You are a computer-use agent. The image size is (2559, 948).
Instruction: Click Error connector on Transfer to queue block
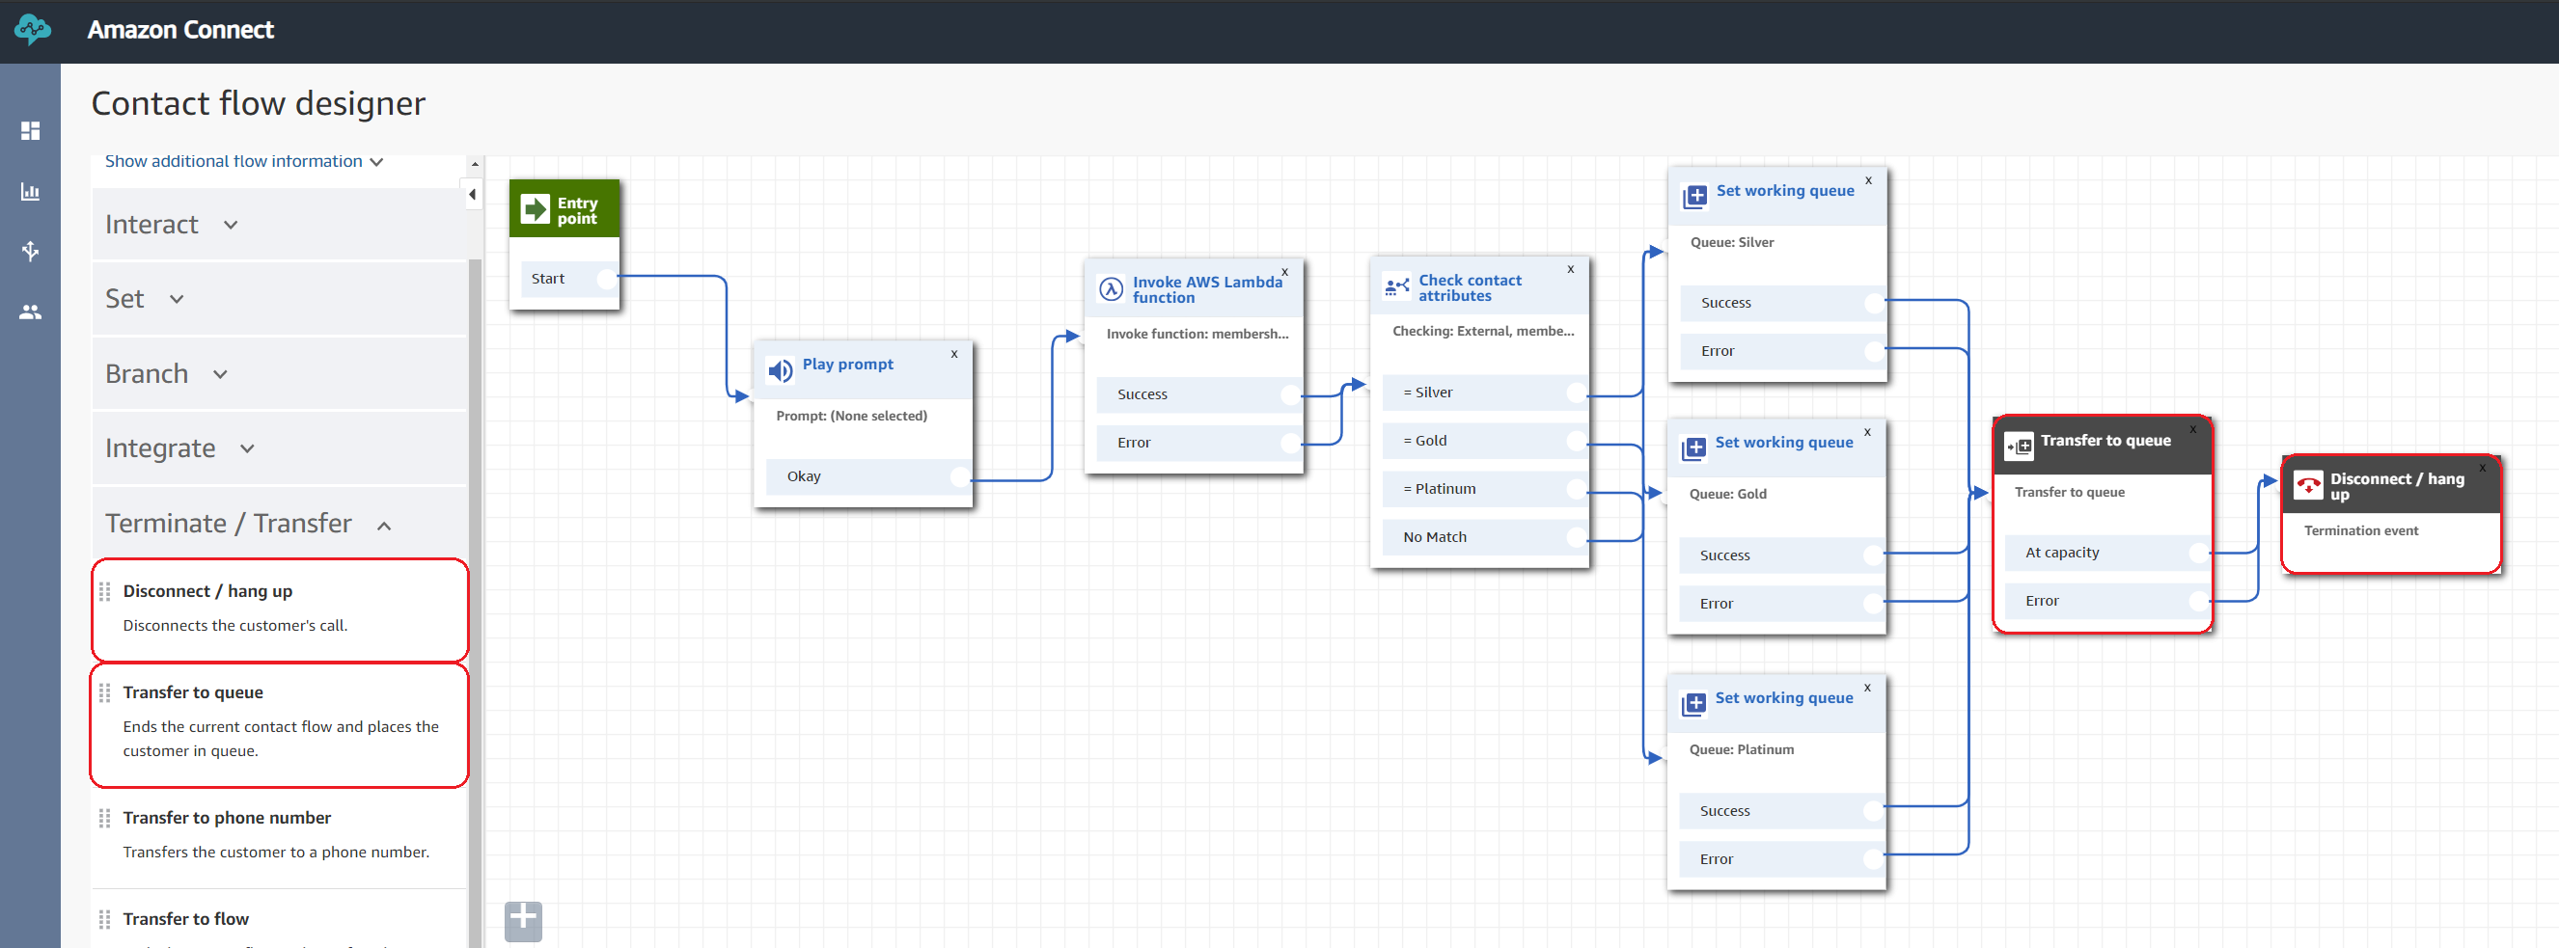(2198, 601)
